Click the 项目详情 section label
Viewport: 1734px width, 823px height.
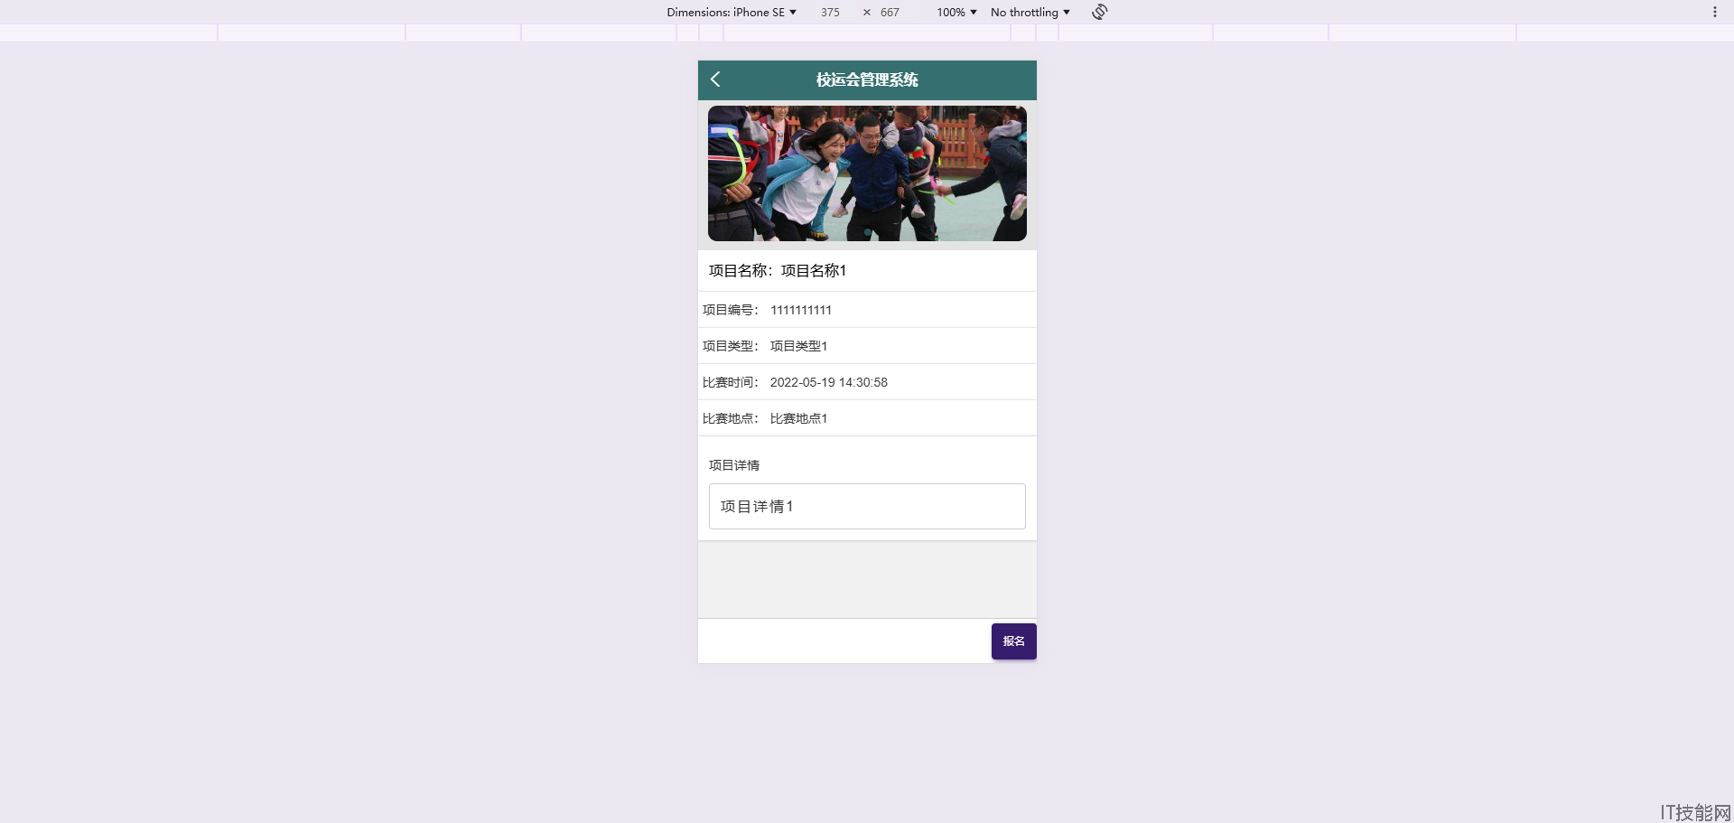[733, 465]
